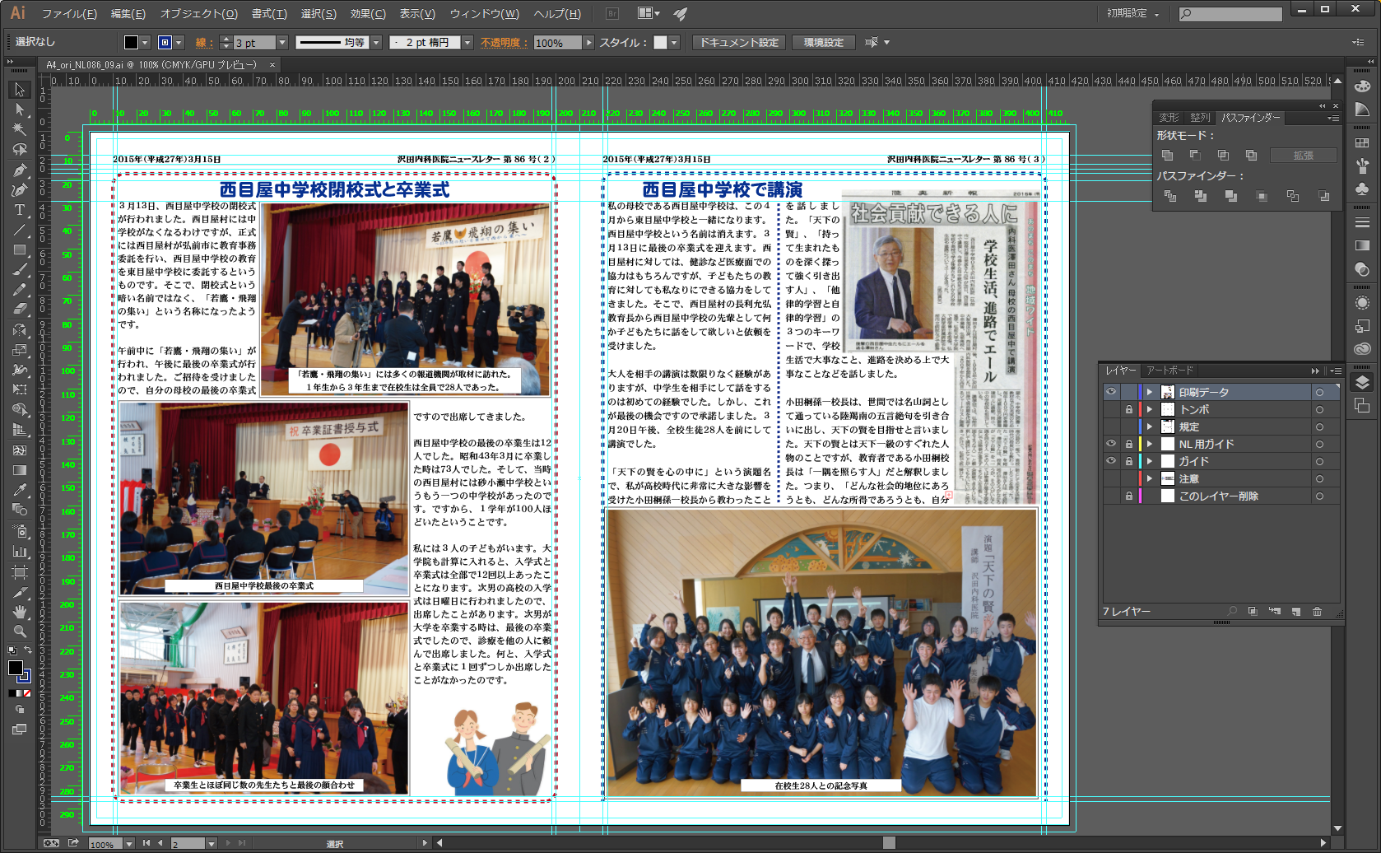Select the Rotate tool

point(20,329)
